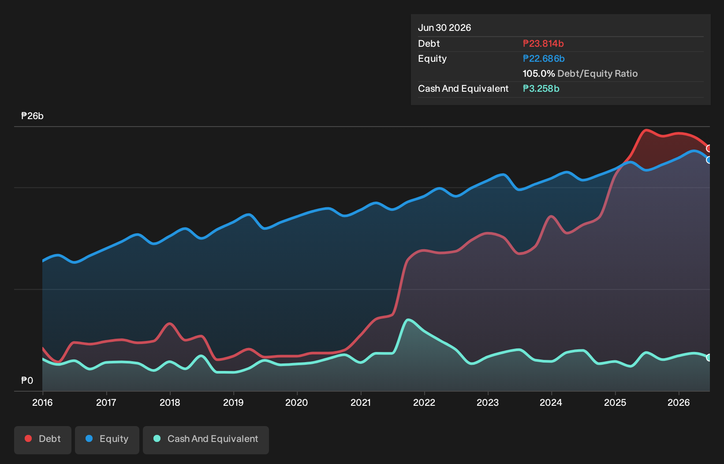Click the ₱26b y-axis label
724x464 pixels.
tap(33, 116)
